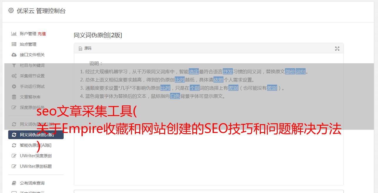Toggle editor fullscreen expand icon
Screen dimensions: 378x193
(x=337, y=49)
